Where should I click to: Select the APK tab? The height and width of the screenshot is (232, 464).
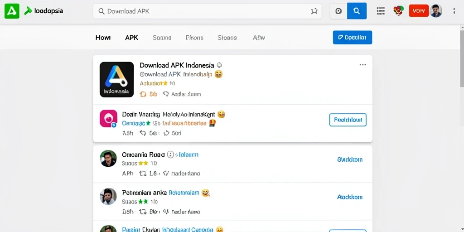132,38
